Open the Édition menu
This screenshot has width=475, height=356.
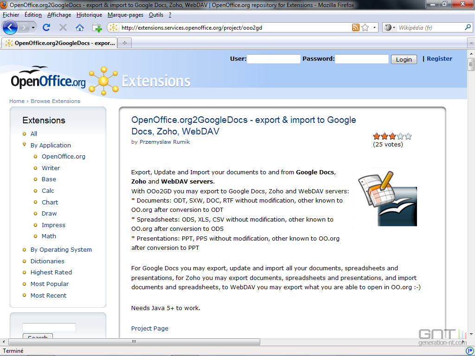33,15
